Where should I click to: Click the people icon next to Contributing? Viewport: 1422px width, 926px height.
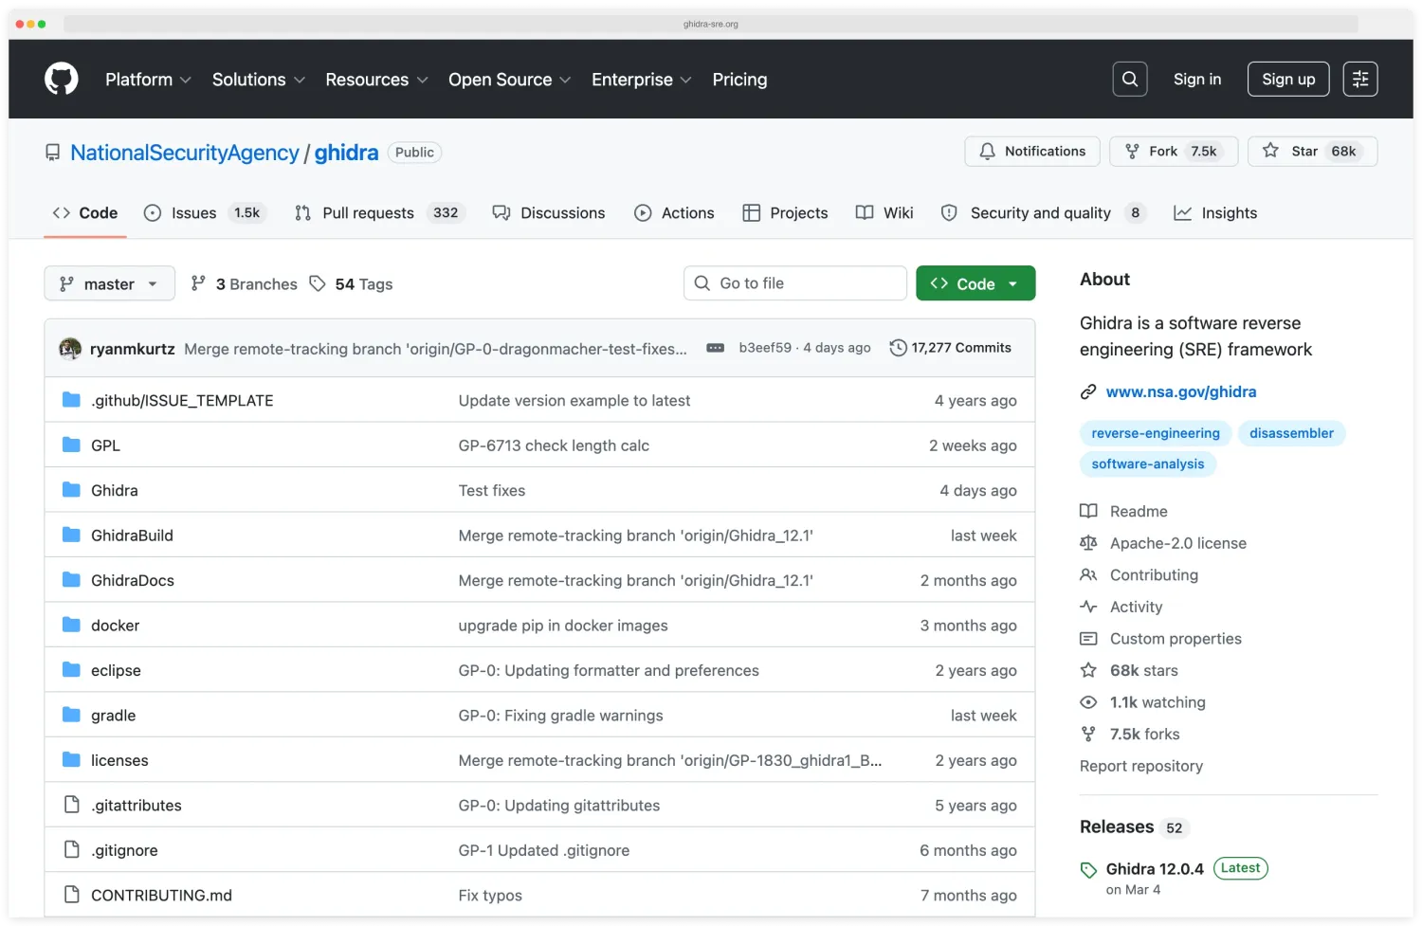tap(1088, 574)
